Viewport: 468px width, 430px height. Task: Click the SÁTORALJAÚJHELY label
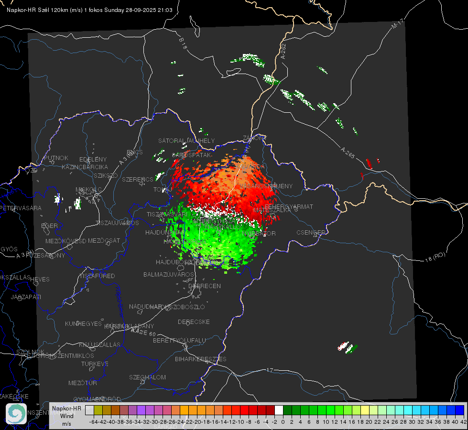(x=186, y=140)
